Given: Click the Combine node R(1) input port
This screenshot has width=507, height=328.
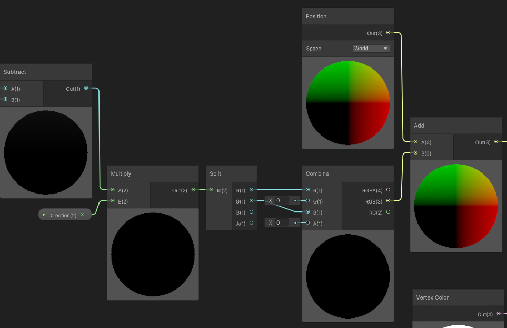Looking at the screenshot, I should pos(307,190).
